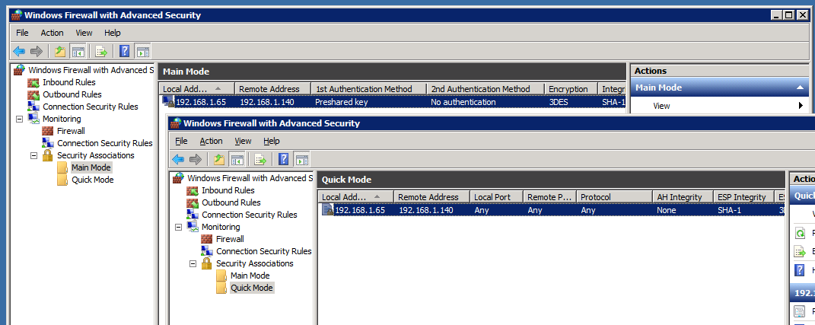Collapse Monitoring node in front window tree
The height and width of the screenshot is (325, 815).
click(179, 228)
